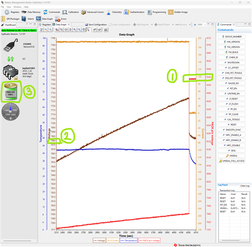
Task: Click CHG_FET_TOGGLE command
Action: 231,73
